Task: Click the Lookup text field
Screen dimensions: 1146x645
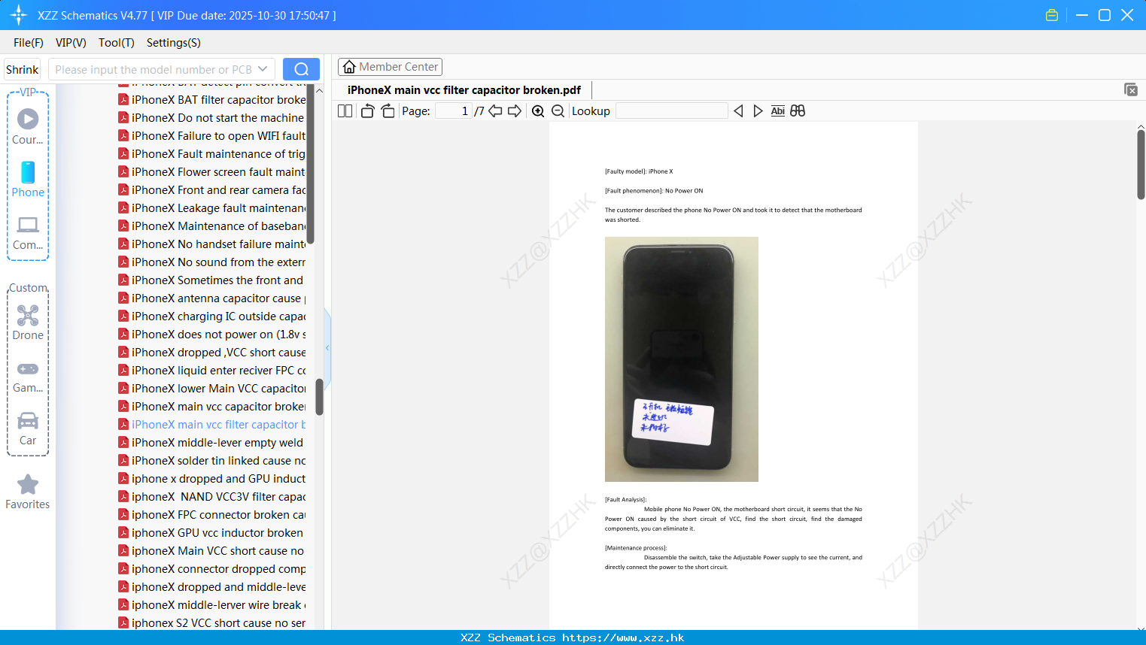Action: 671,111
